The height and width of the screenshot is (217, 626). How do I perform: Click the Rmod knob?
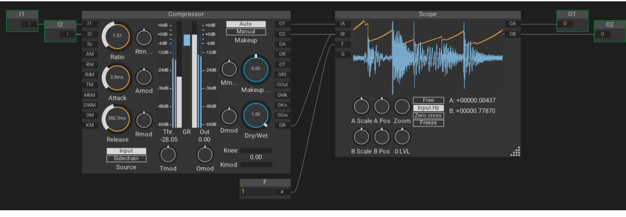(x=144, y=120)
